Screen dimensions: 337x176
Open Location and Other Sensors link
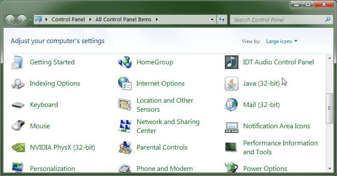pyautogui.click(x=165, y=105)
